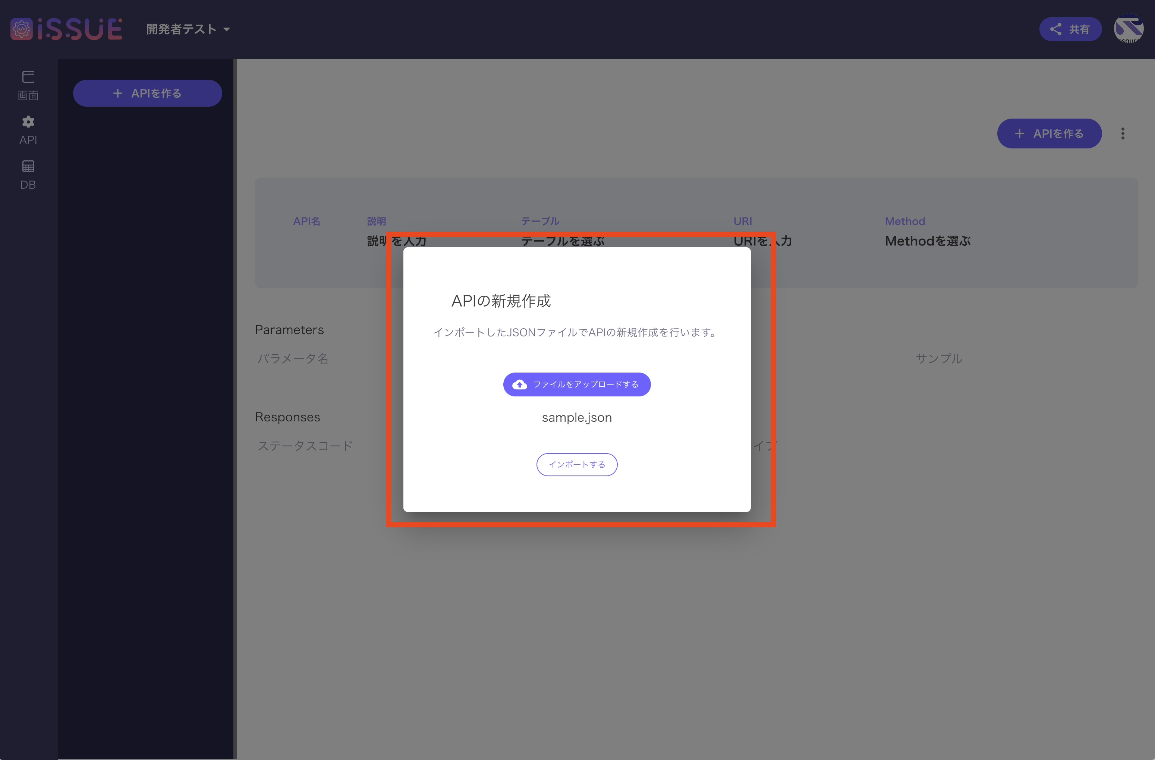Select the sample.json file name
This screenshot has height=760, width=1155.
(x=576, y=417)
